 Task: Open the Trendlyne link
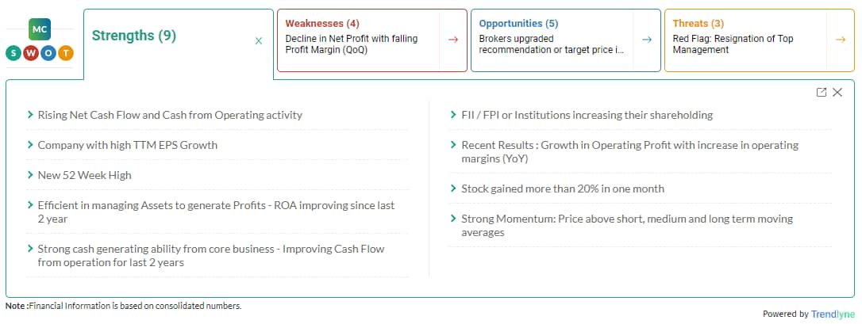[x=833, y=314]
